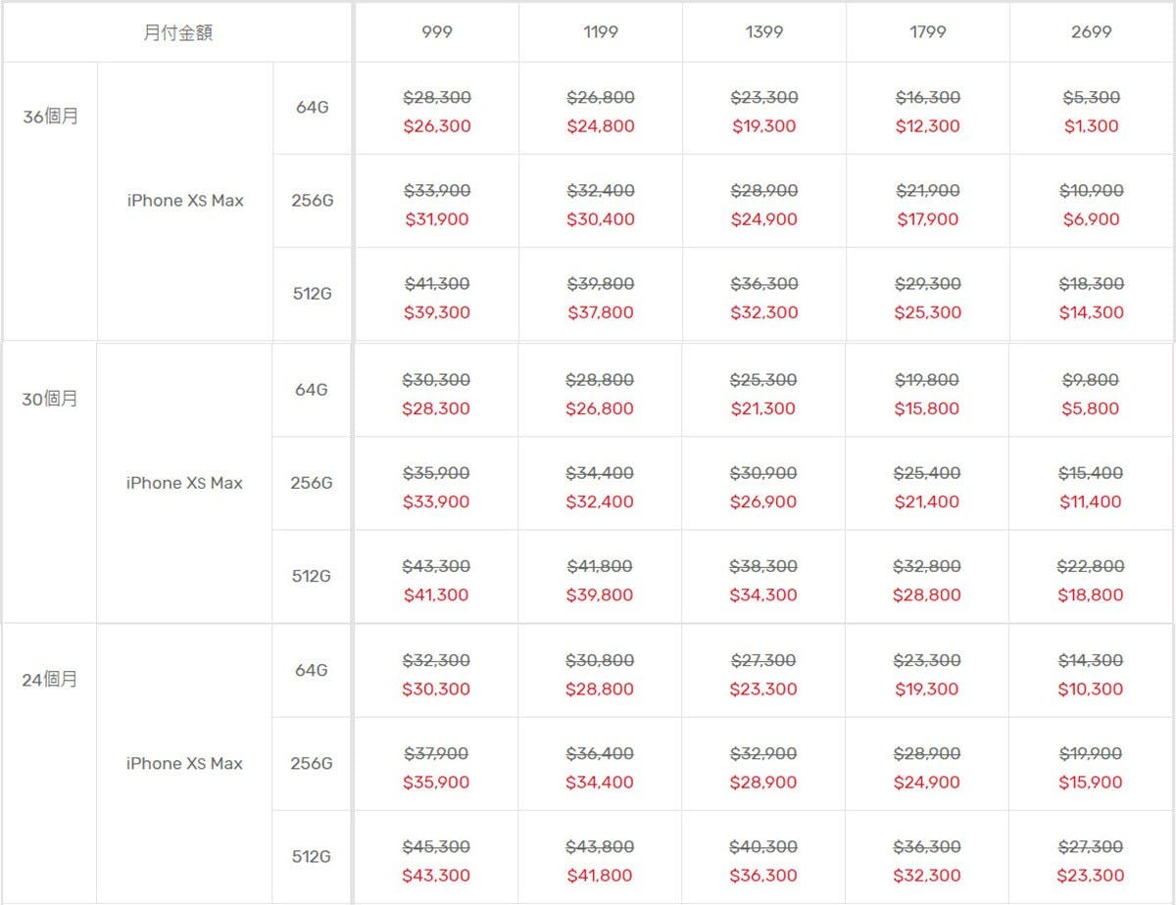Select the 1199 monthly plan column header

[600, 32]
